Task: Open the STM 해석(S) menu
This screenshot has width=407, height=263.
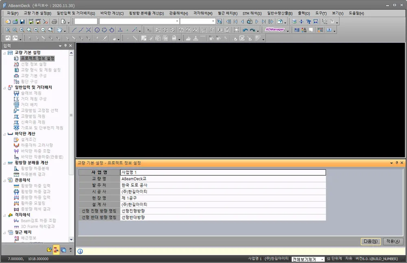Action: point(252,13)
